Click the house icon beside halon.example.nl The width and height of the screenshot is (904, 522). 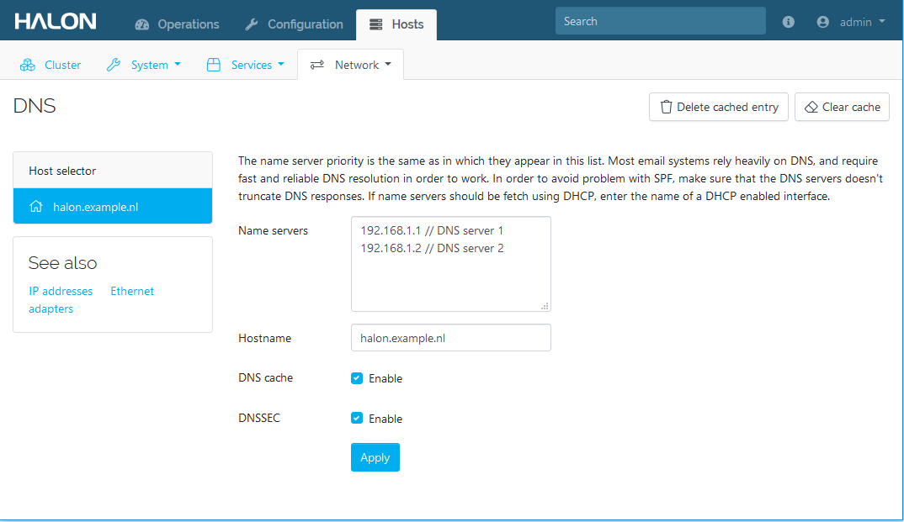point(35,207)
